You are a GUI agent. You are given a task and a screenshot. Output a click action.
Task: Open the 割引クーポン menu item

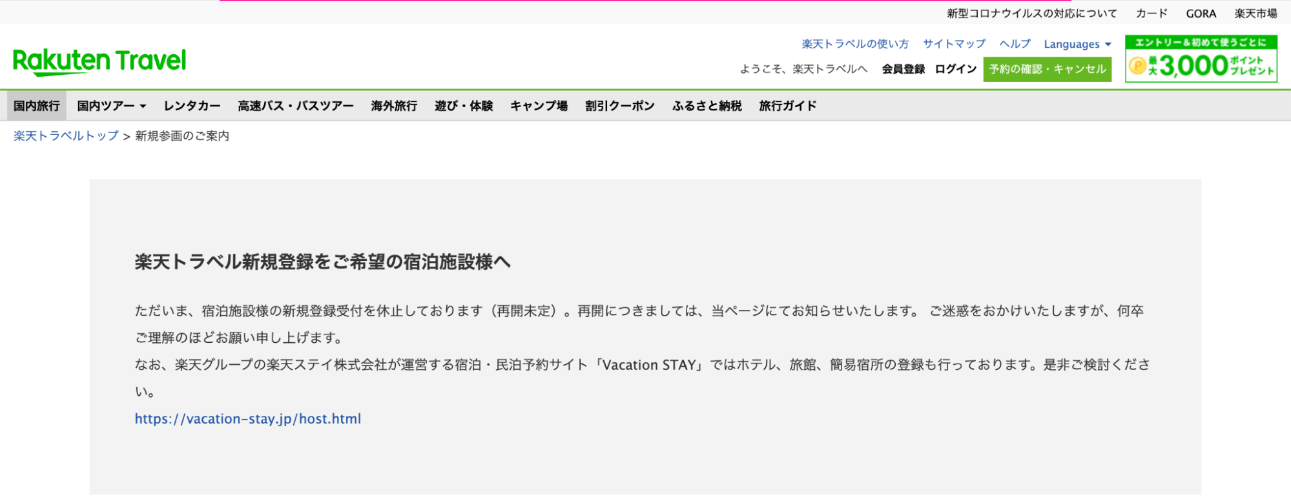tap(619, 106)
